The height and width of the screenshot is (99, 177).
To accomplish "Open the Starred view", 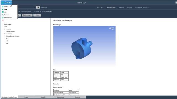I will click(121, 7).
